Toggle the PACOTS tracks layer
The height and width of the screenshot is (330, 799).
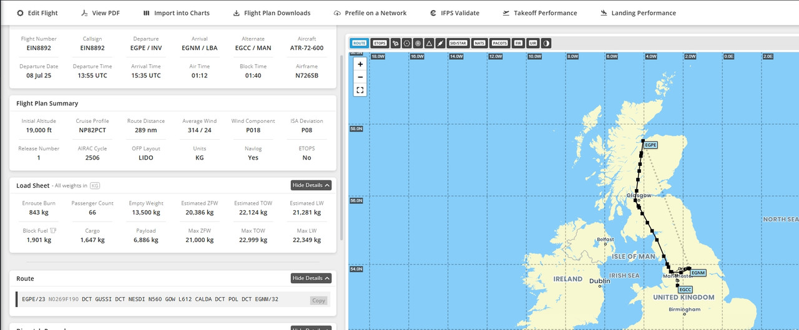pyautogui.click(x=500, y=43)
